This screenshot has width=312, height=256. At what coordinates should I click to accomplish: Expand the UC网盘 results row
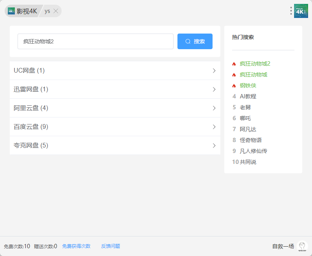(x=115, y=71)
